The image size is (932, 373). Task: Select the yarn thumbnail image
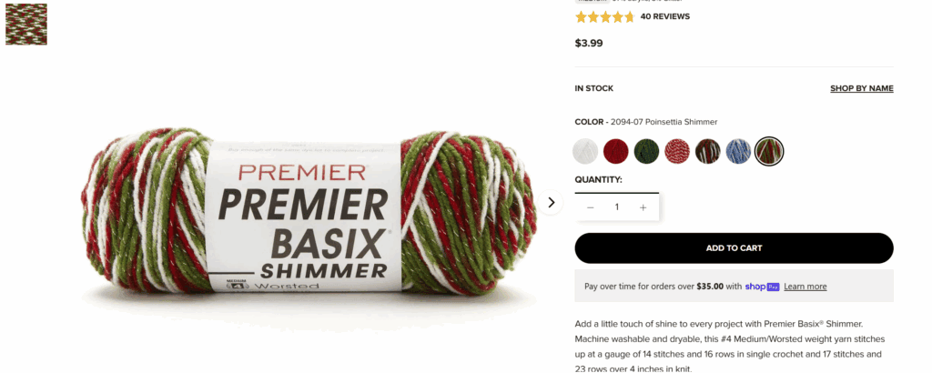coord(26,24)
